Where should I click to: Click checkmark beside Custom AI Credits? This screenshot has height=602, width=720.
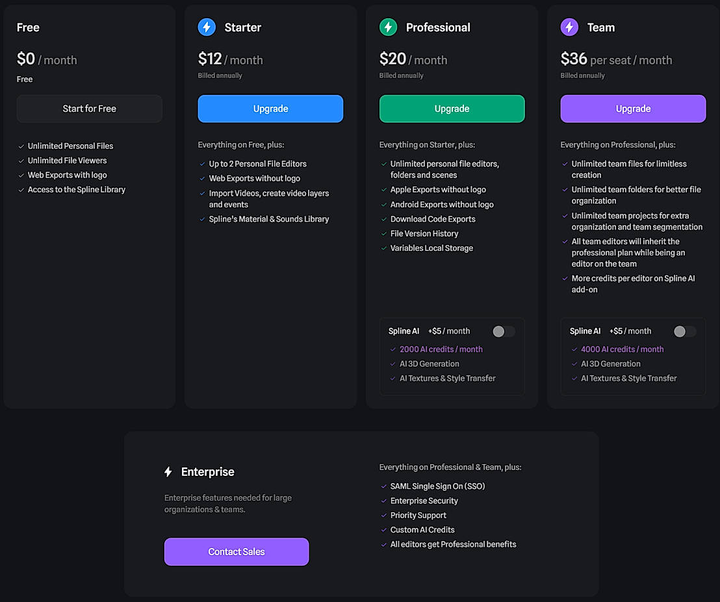coord(383,530)
